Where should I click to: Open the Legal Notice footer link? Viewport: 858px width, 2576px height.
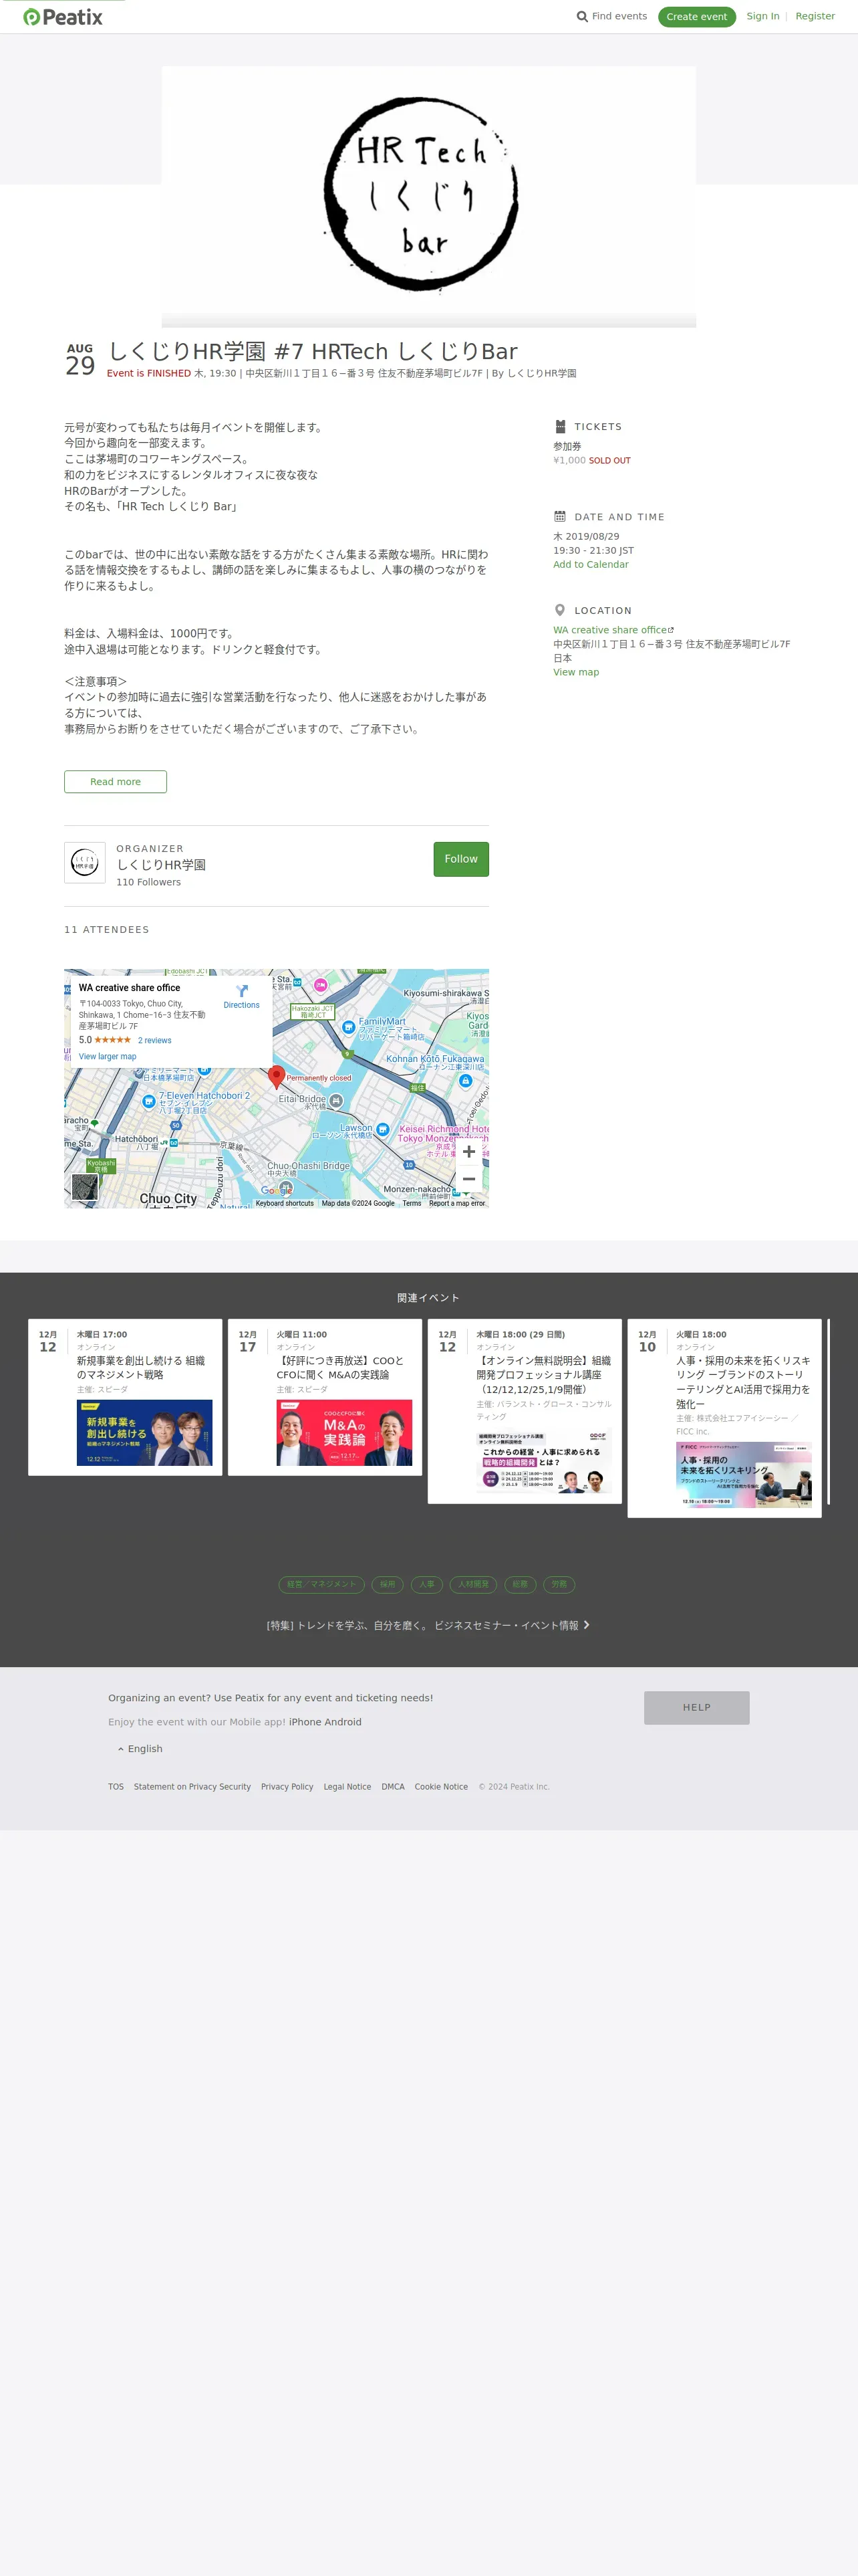[x=347, y=1787]
